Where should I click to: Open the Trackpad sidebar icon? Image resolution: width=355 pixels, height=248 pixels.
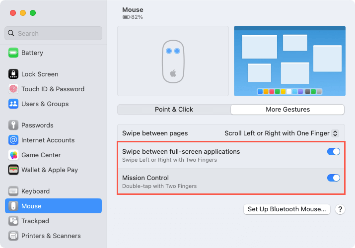13,221
